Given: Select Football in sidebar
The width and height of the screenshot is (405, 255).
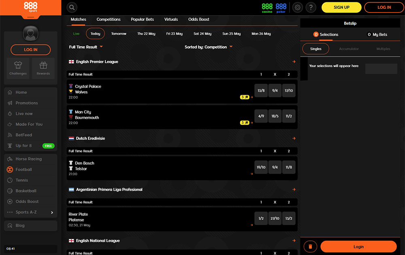Looking at the screenshot, I should [x=30, y=170].
